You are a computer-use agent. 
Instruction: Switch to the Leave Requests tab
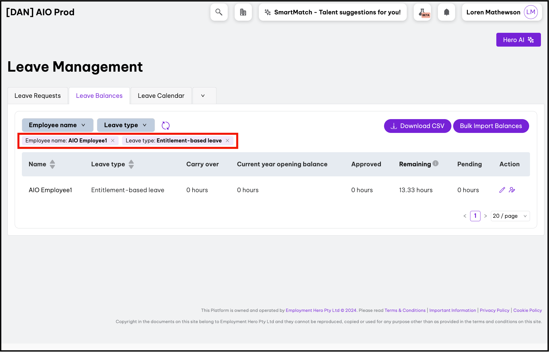tap(38, 96)
